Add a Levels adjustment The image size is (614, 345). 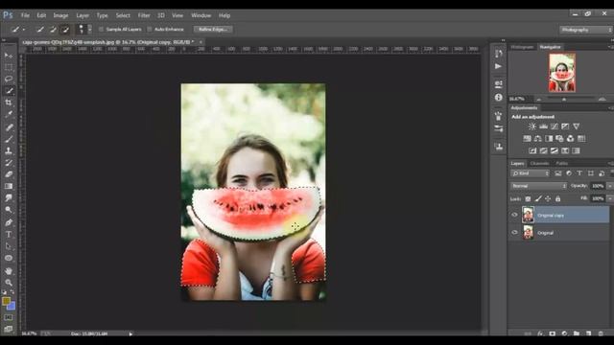(x=543, y=126)
